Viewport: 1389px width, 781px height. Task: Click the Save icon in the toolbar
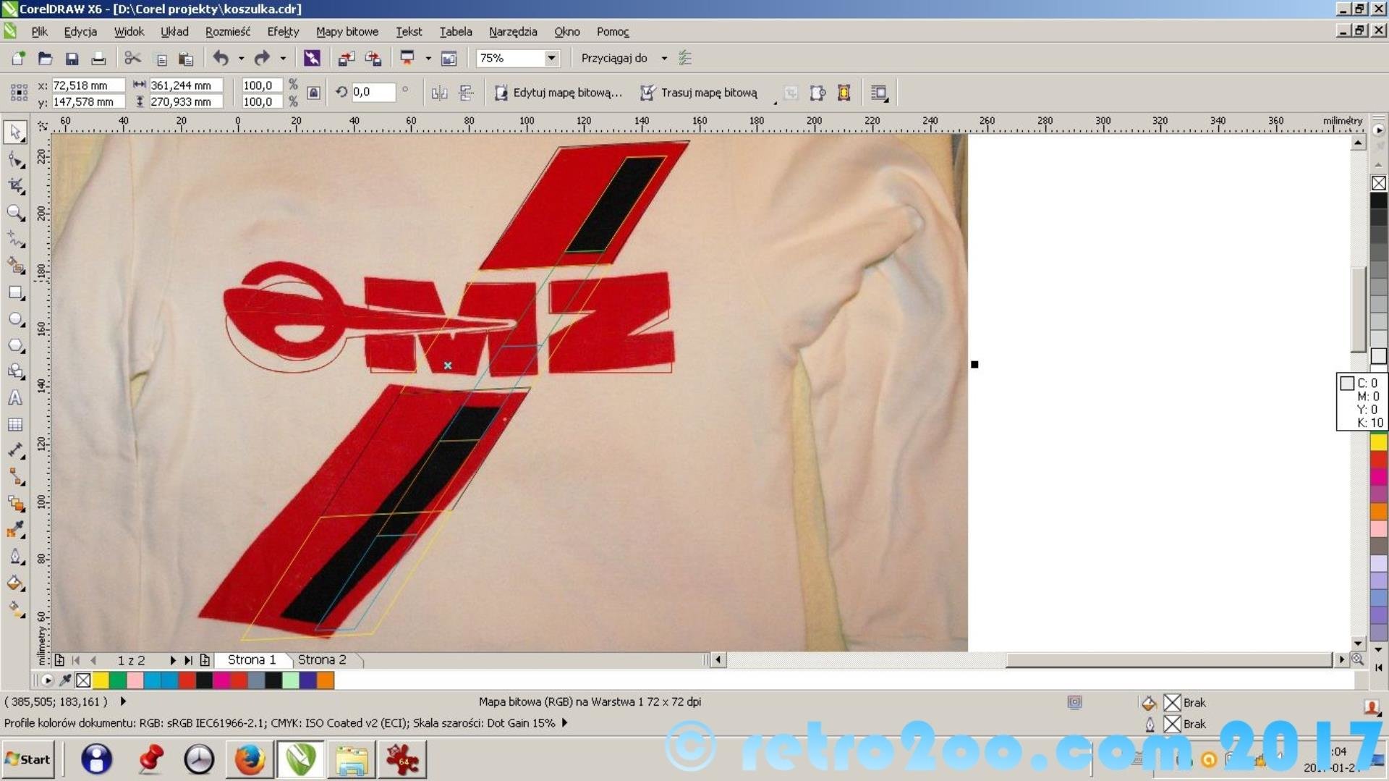click(x=72, y=59)
